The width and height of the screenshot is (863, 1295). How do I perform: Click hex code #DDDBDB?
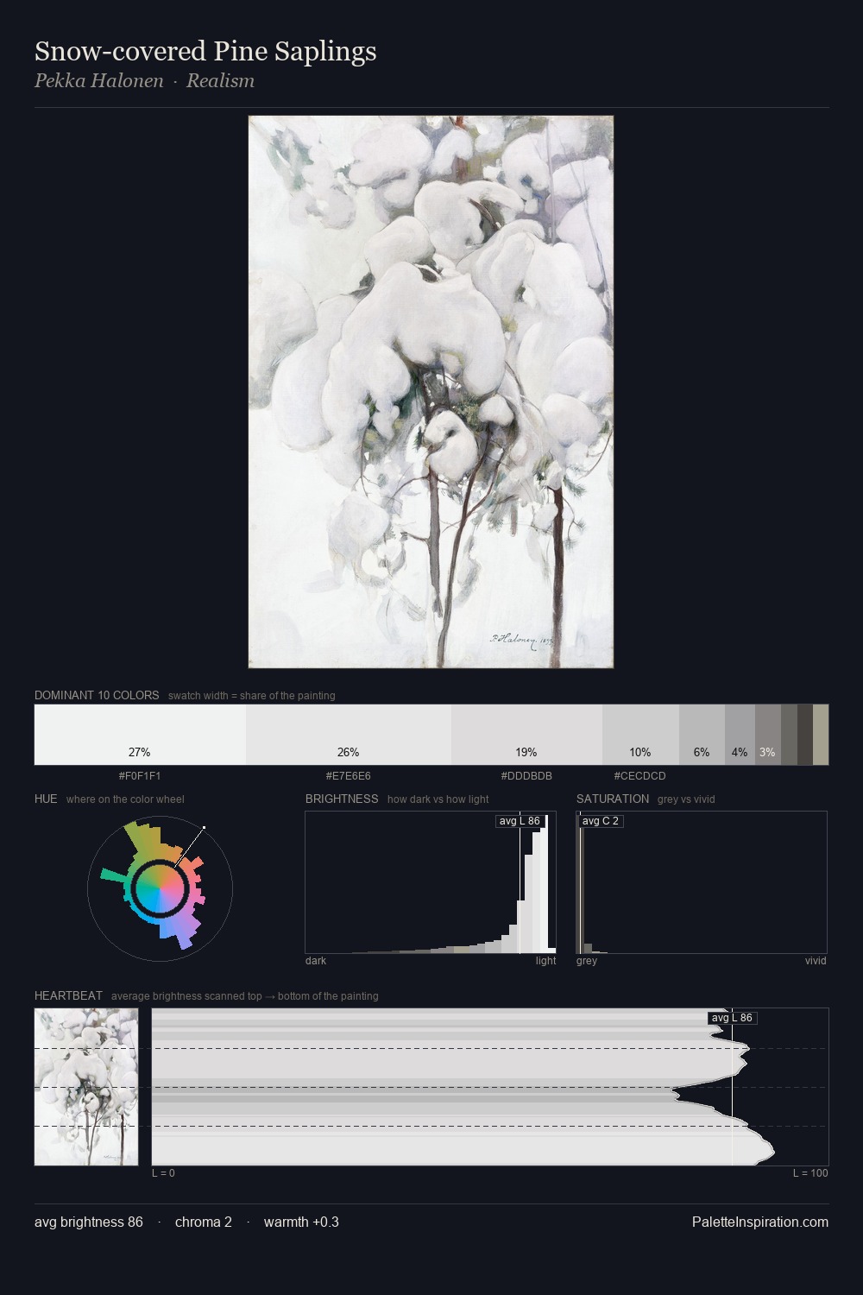coord(526,776)
